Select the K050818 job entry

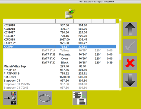[60, 40]
